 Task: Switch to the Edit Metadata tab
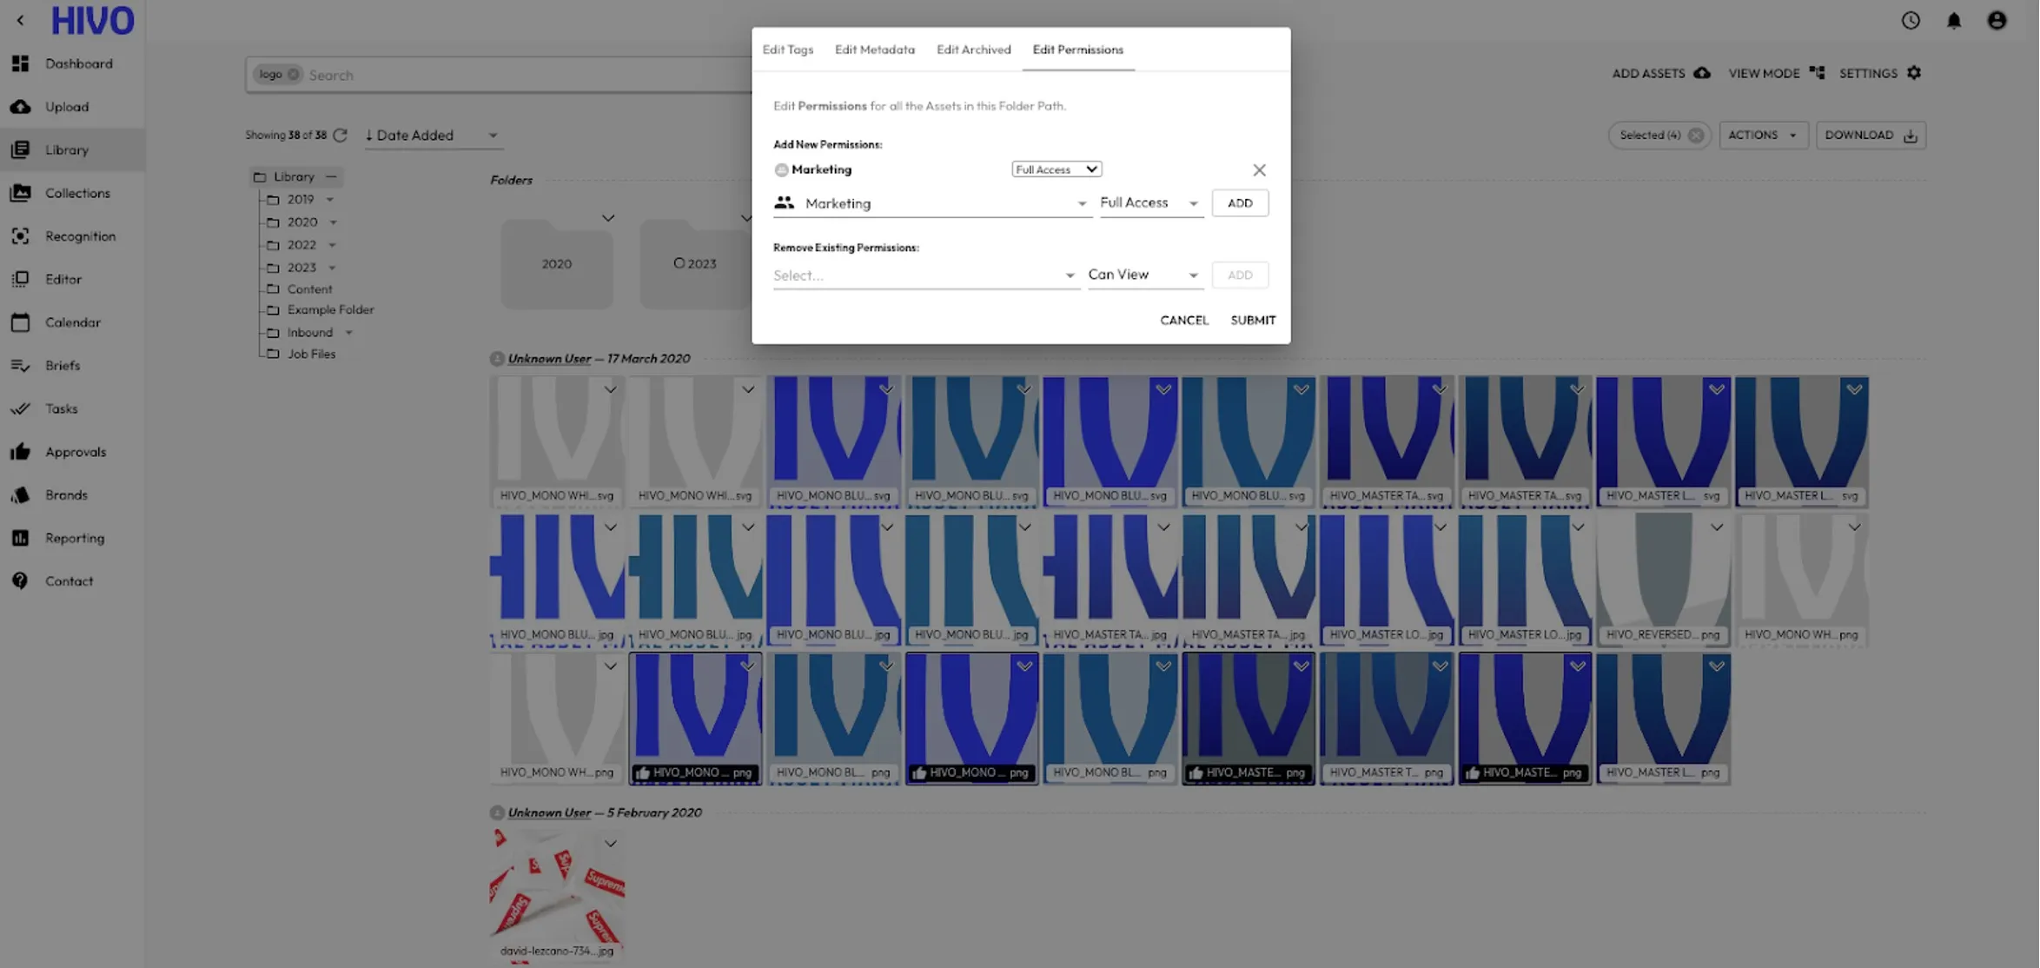click(874, 50)
